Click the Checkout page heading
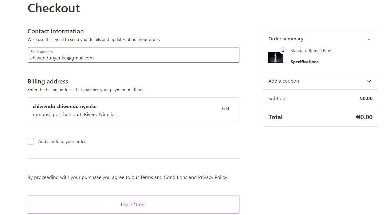 point(54,8)
